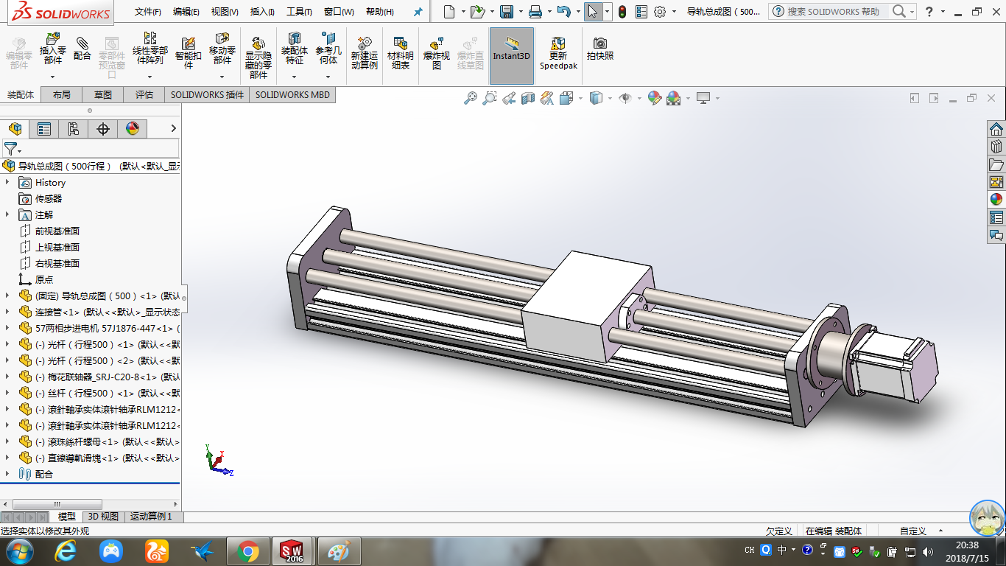Switch to the SOLIDWORKS 插件 tab
Viewport: 1006px width, 566px height.
click(207, 94)
